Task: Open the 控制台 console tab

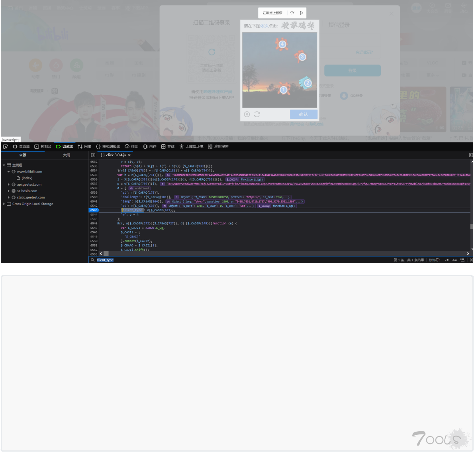Action: pyautogui.click(x=43, y=146)
